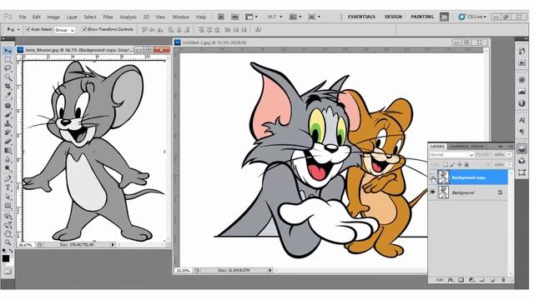Select the Hand tool

(8, 233)
